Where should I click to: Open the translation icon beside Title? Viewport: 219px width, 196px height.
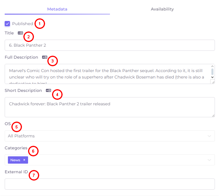point(20,33)
